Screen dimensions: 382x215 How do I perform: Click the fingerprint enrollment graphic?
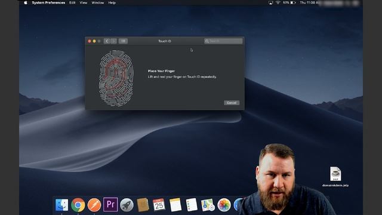(116, 78)
